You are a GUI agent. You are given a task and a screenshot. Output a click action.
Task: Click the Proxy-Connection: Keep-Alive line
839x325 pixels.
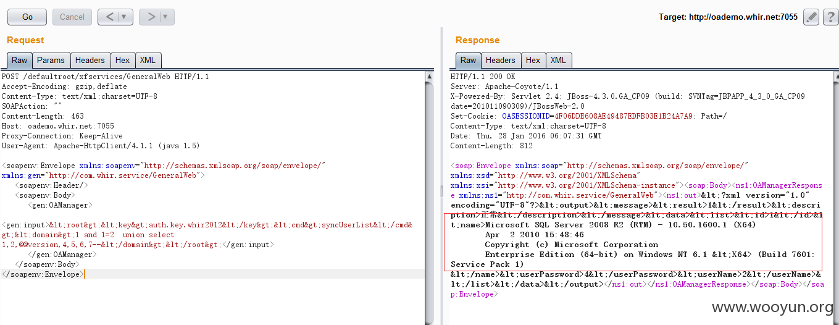[x=62, y=136]
